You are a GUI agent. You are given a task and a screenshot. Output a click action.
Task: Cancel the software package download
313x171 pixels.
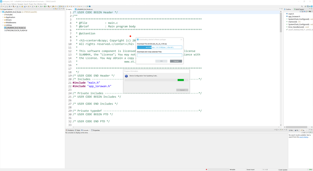point(176,61)
